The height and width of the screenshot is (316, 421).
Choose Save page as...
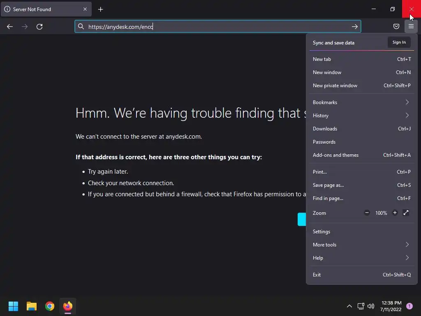362,185
